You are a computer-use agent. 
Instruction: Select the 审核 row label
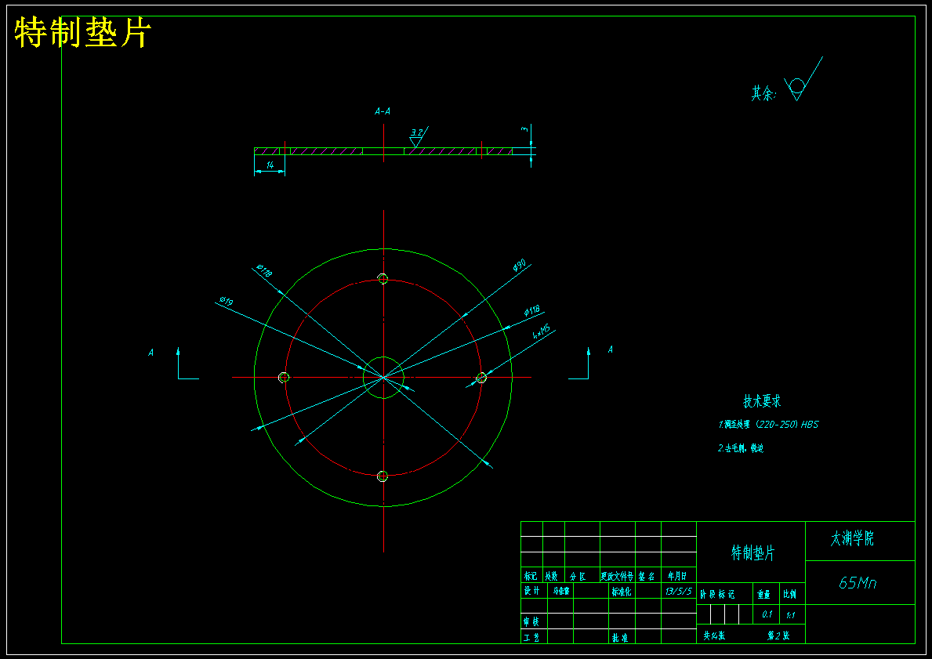531,622
